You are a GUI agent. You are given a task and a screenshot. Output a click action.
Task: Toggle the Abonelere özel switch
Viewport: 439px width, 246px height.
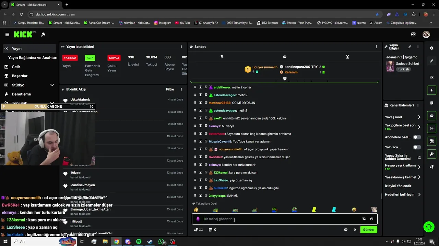point(417,137)
